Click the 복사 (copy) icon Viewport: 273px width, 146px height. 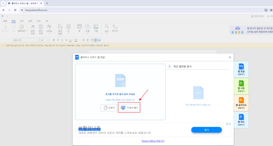click(14, 27)
